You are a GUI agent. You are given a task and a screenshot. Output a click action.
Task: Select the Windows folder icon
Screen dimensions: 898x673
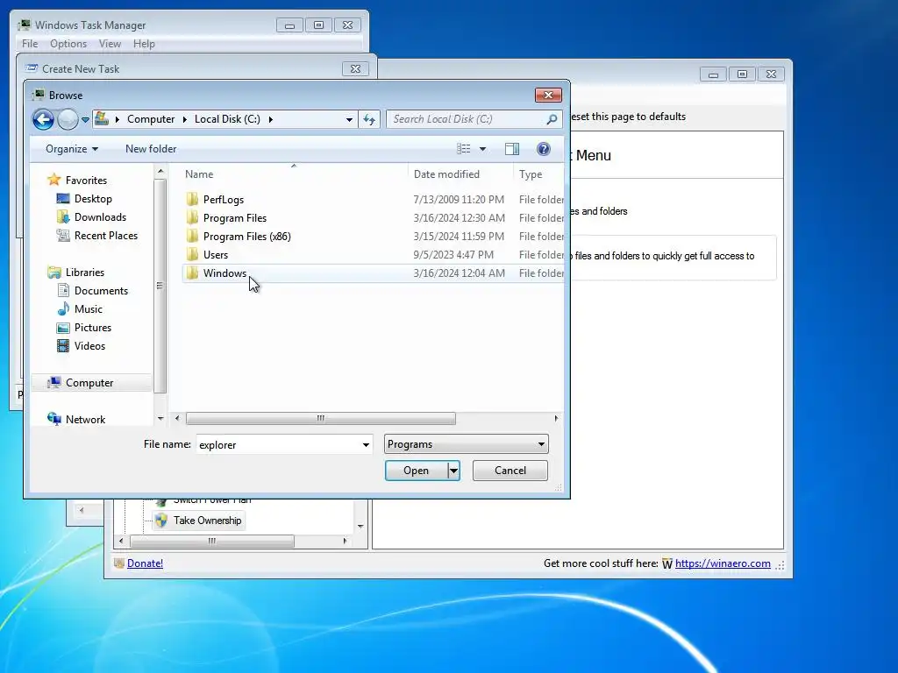click(x=192, y=273)
